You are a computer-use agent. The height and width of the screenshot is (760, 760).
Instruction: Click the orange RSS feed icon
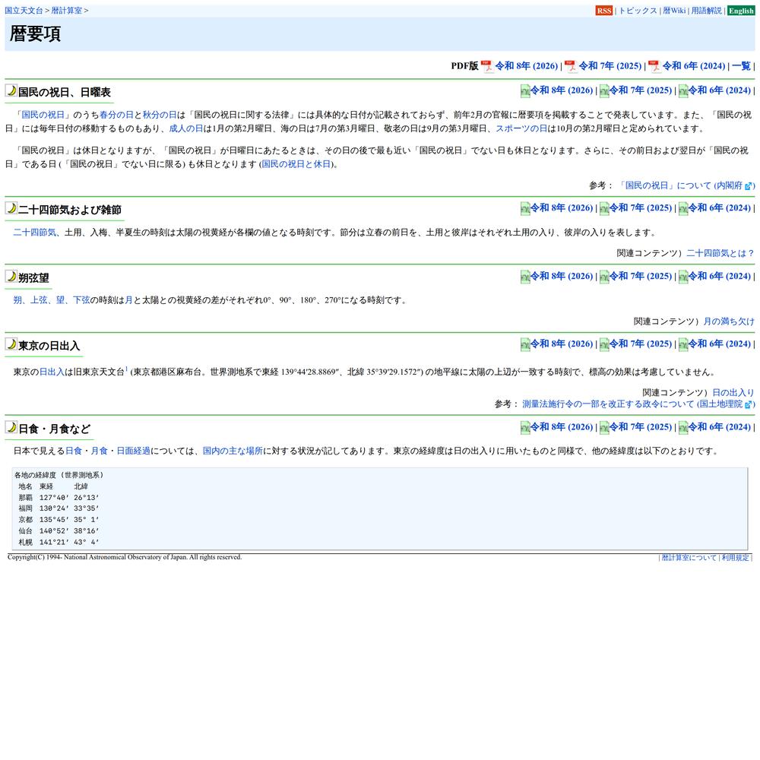pos(603,11)
